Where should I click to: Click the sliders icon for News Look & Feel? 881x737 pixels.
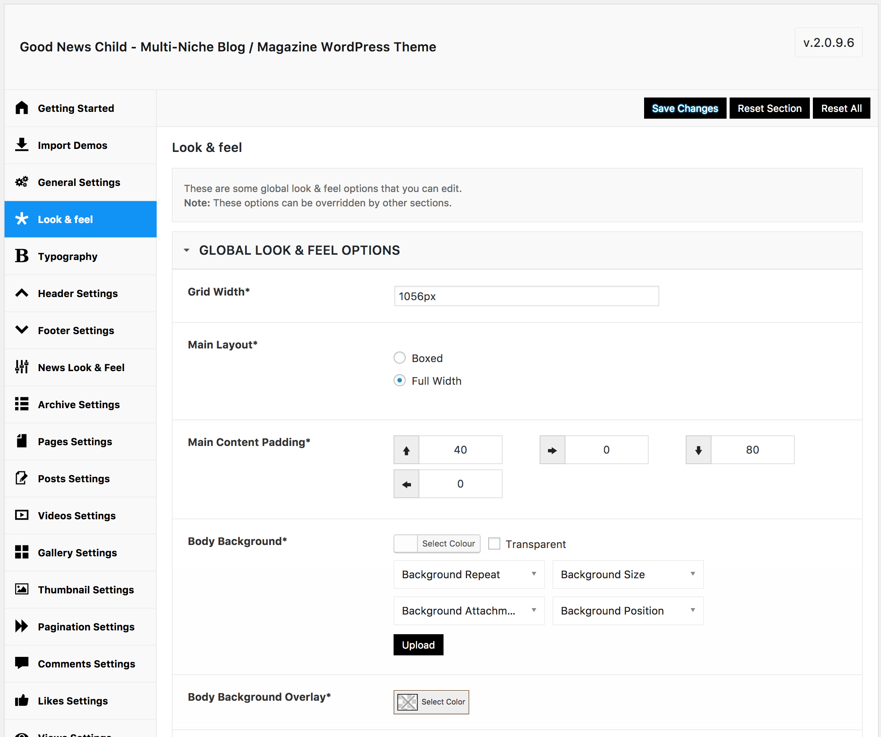[x=22, y=367]
